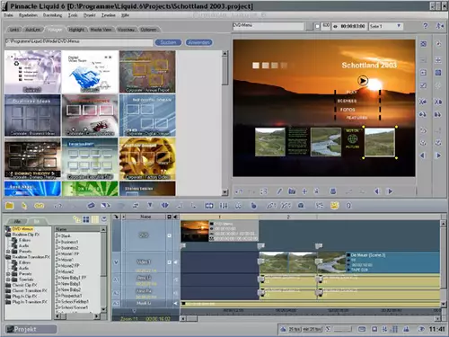Click the template browser vertical scrollbar thumb
Screen dimensions: 449x337
coord(224,71)
